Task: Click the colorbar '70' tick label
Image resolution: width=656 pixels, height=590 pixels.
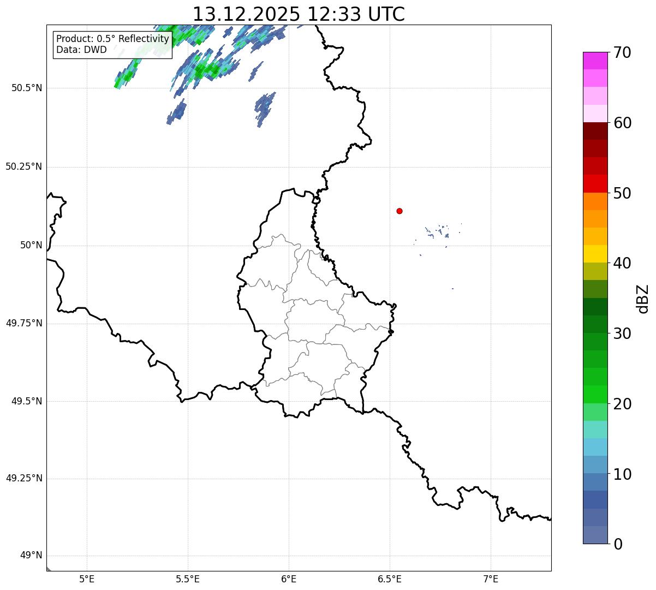Action: click(x=622, y=52)
